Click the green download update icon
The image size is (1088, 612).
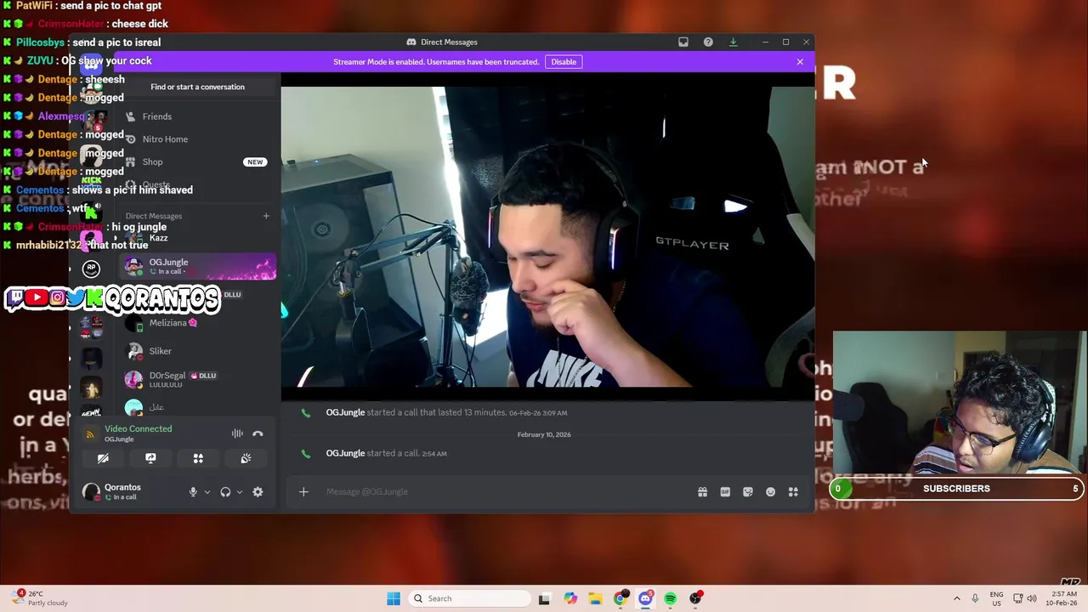click(x=733, y=42)
